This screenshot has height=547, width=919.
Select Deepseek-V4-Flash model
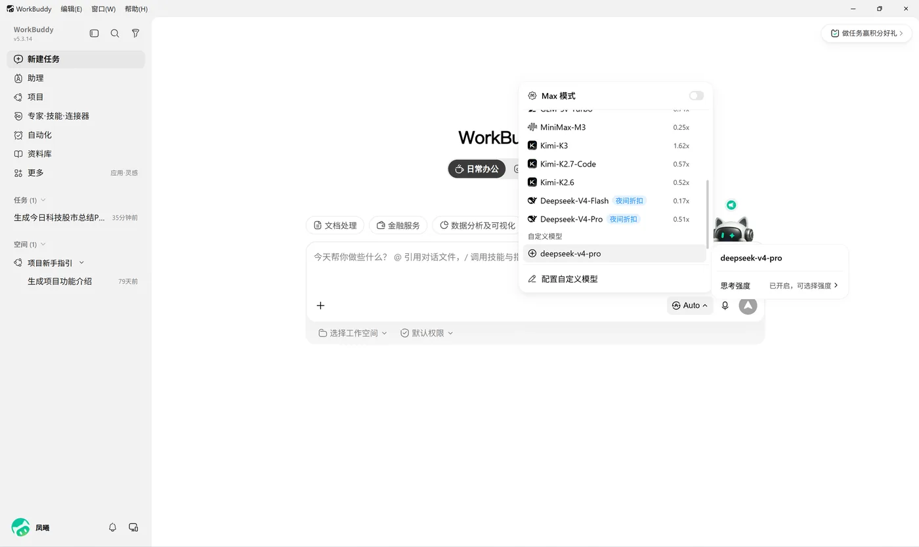(614, 201)
